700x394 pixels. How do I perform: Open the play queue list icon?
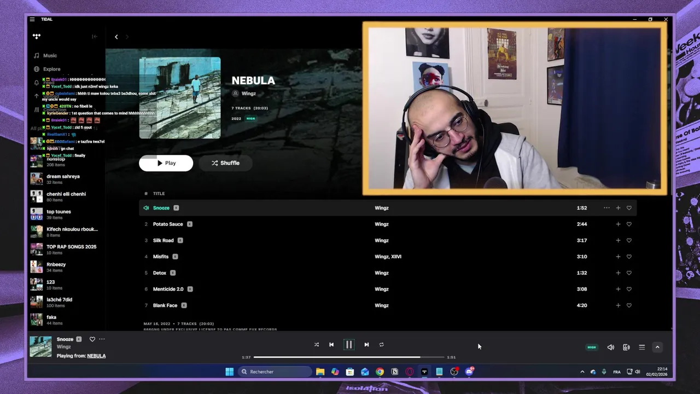click(642, 347)
